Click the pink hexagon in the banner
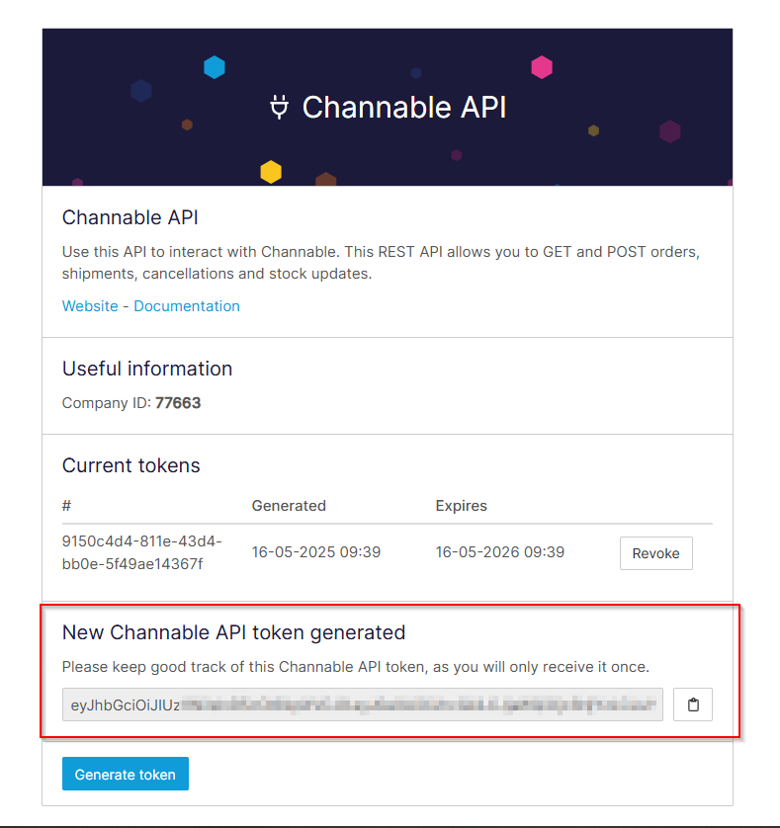The width and height of the screenshot is (780, 828). coord(541,67)
